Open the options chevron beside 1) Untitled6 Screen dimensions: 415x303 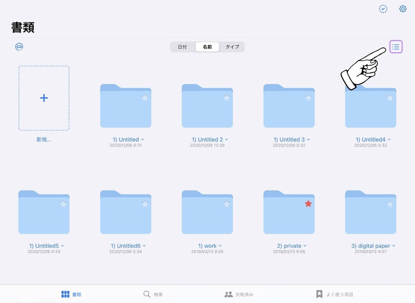144,246
